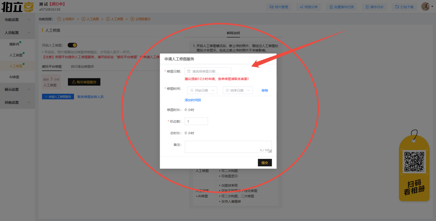The image size is (436, 221).
Task: Collapse the 人员配置 sidebar section
Action: (17, 33)
